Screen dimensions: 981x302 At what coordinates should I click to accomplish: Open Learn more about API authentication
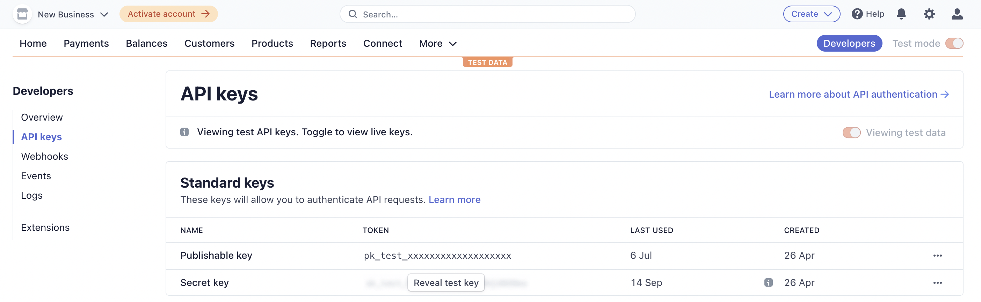point(858,94)
